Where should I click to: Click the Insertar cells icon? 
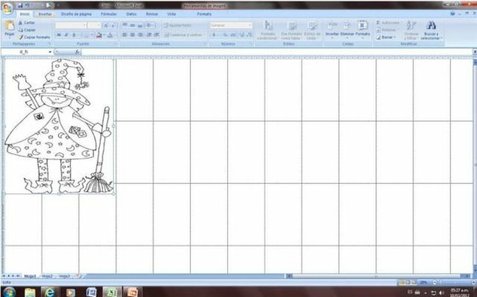pos(332,25)
